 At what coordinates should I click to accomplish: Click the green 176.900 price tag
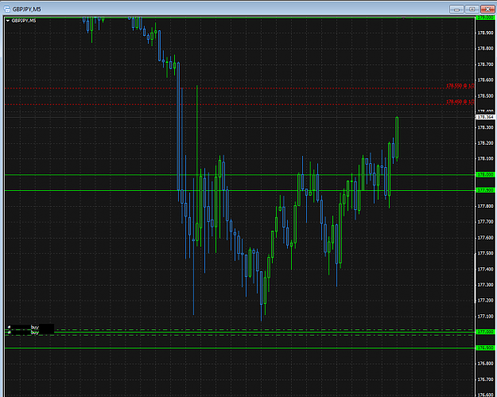coord(485,348)
